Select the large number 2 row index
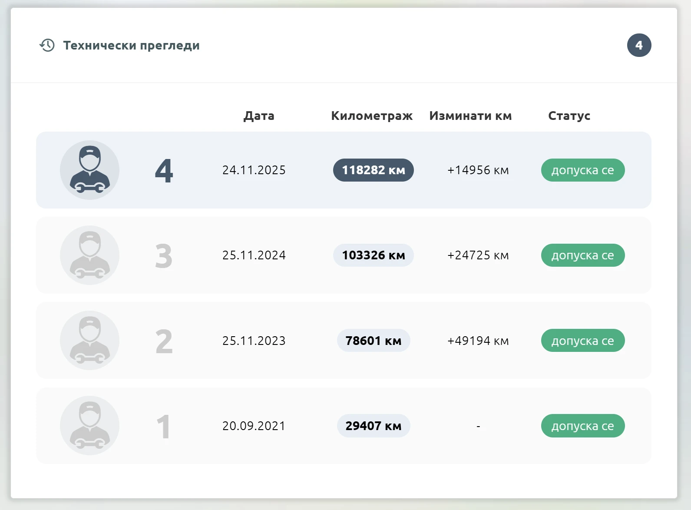The image size is (691, 510). tap(164, 341)
